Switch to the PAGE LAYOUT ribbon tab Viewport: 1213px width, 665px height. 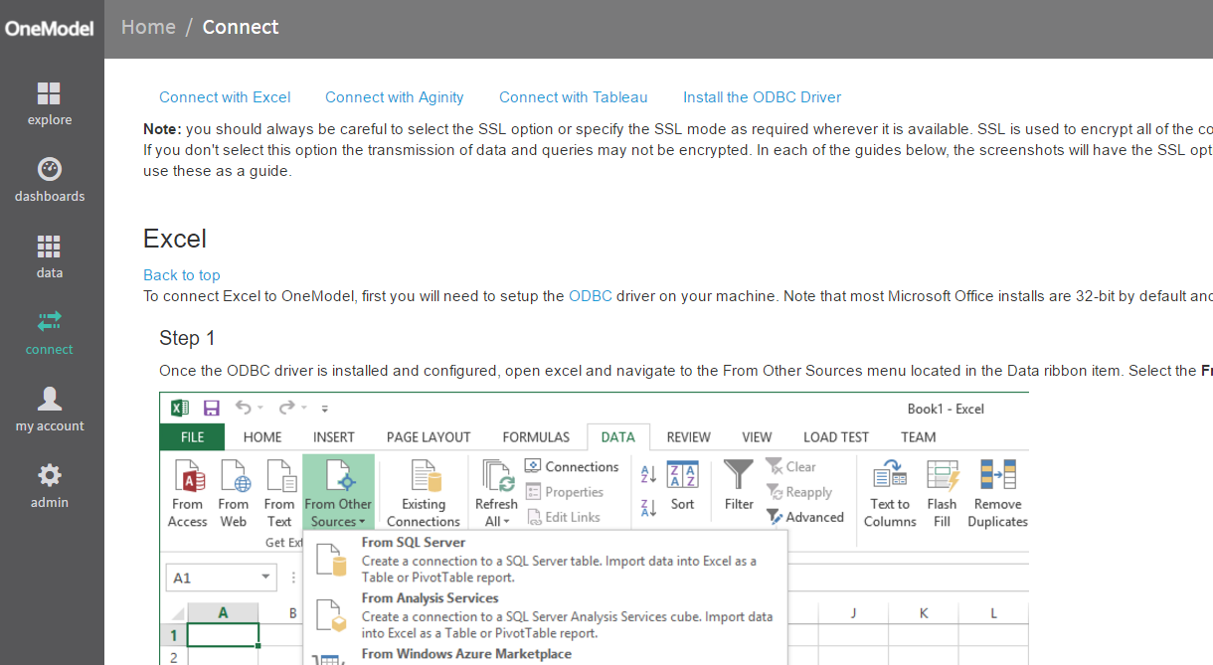pos(429,437)
